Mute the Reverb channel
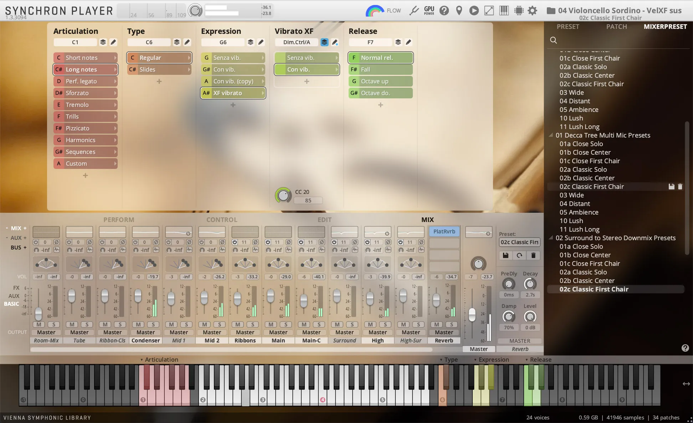 coord(437,324)
